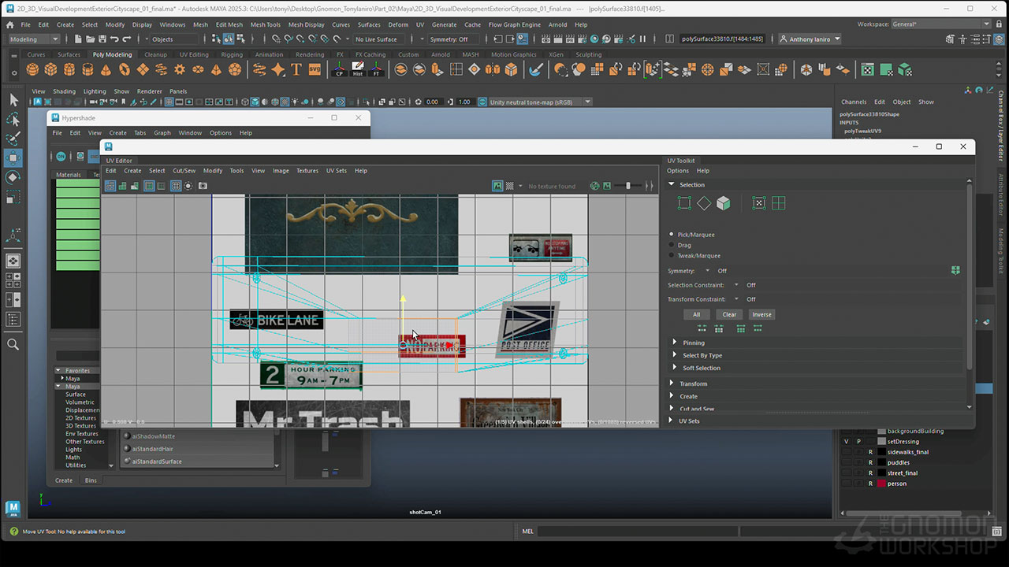Viewport: 1009px width, 567px height.
Task: Click the Clear selection button
Action: 729,314
